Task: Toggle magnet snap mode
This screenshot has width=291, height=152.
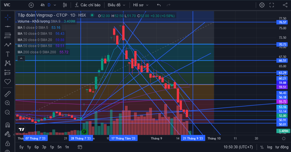Action: coord(7,125)
